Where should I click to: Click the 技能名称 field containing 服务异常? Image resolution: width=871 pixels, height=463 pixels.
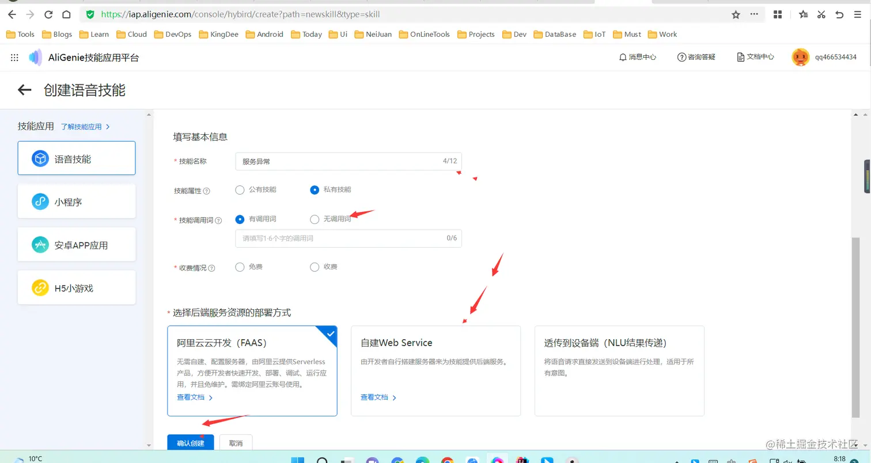[349, 161]
